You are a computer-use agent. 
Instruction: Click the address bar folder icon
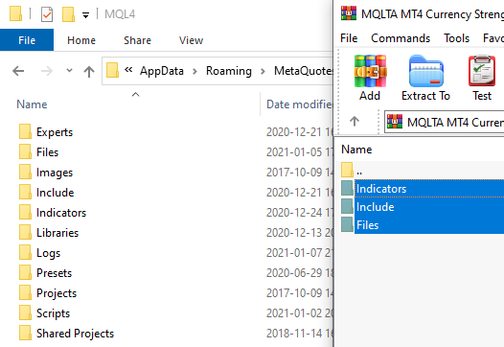[112, 70]
